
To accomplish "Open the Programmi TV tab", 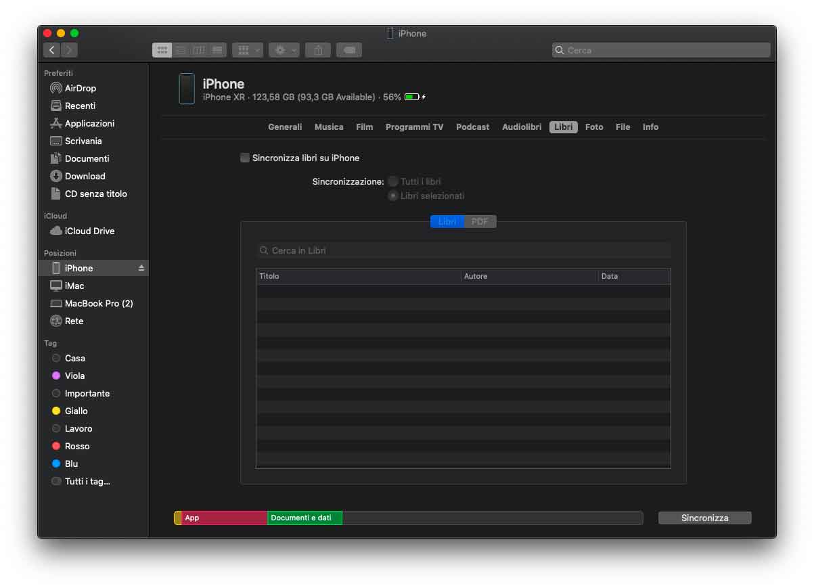I will (x=414, y=127).
